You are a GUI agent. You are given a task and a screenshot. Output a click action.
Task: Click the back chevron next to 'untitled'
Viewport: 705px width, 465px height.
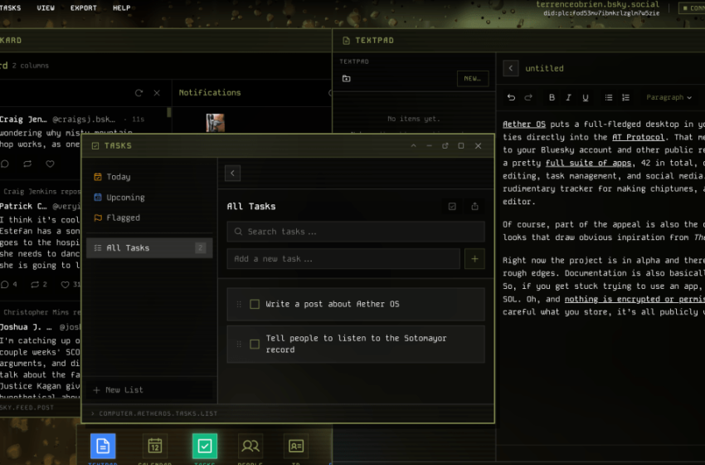[511, 69]
